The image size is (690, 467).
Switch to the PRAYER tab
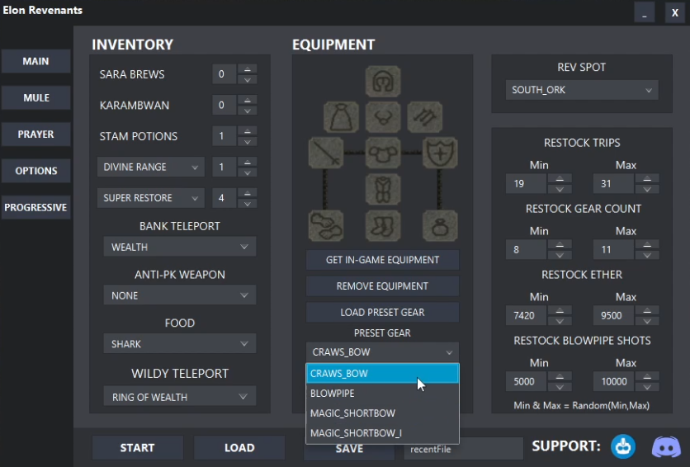pos(35,134)
